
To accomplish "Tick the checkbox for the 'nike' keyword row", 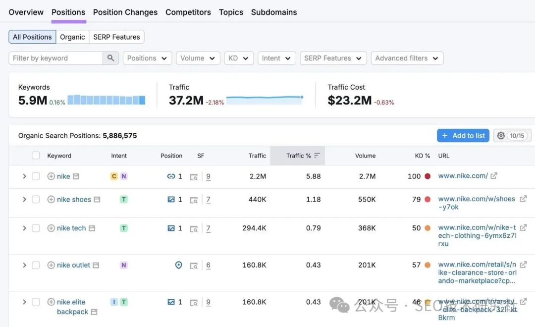I will (x=36, y=176).
